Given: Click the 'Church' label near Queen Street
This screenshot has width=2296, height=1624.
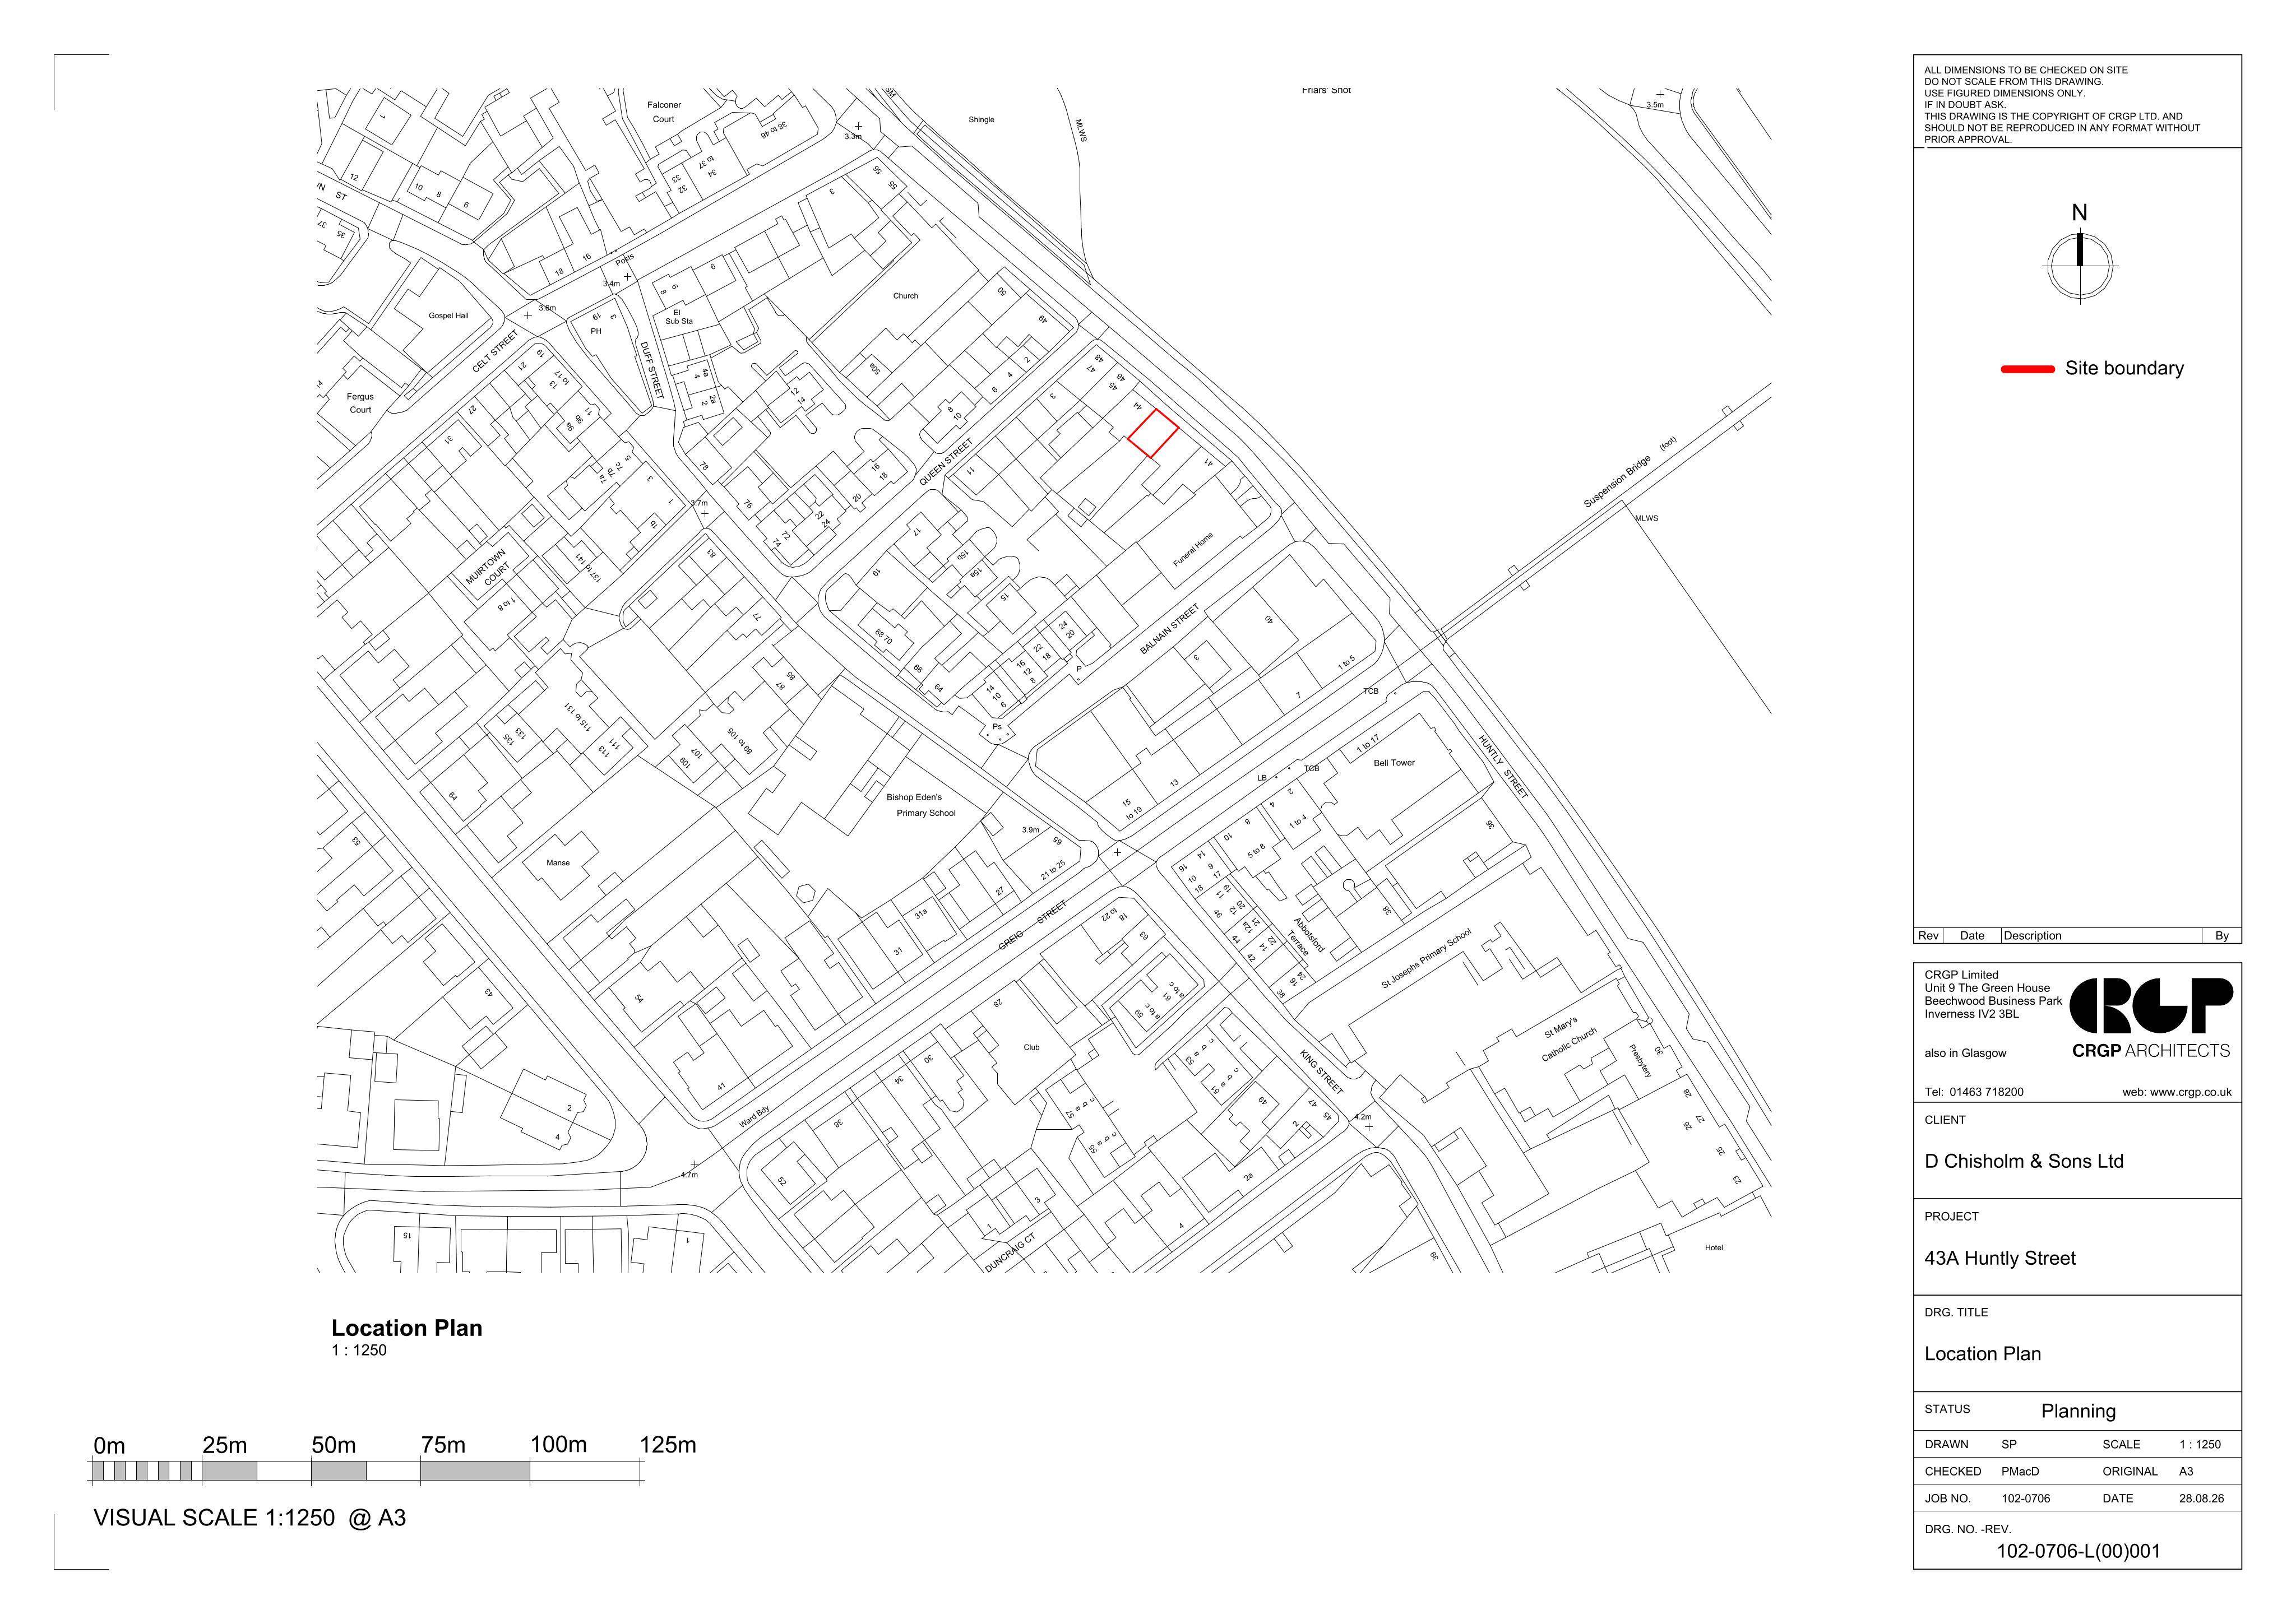Looking at the screenshot, I should coord(905,296).
